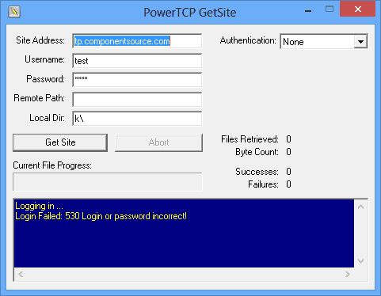Select the 'Login Failed: 530' log line
This screenshot has width=381, height=296.
pos(101,216)
